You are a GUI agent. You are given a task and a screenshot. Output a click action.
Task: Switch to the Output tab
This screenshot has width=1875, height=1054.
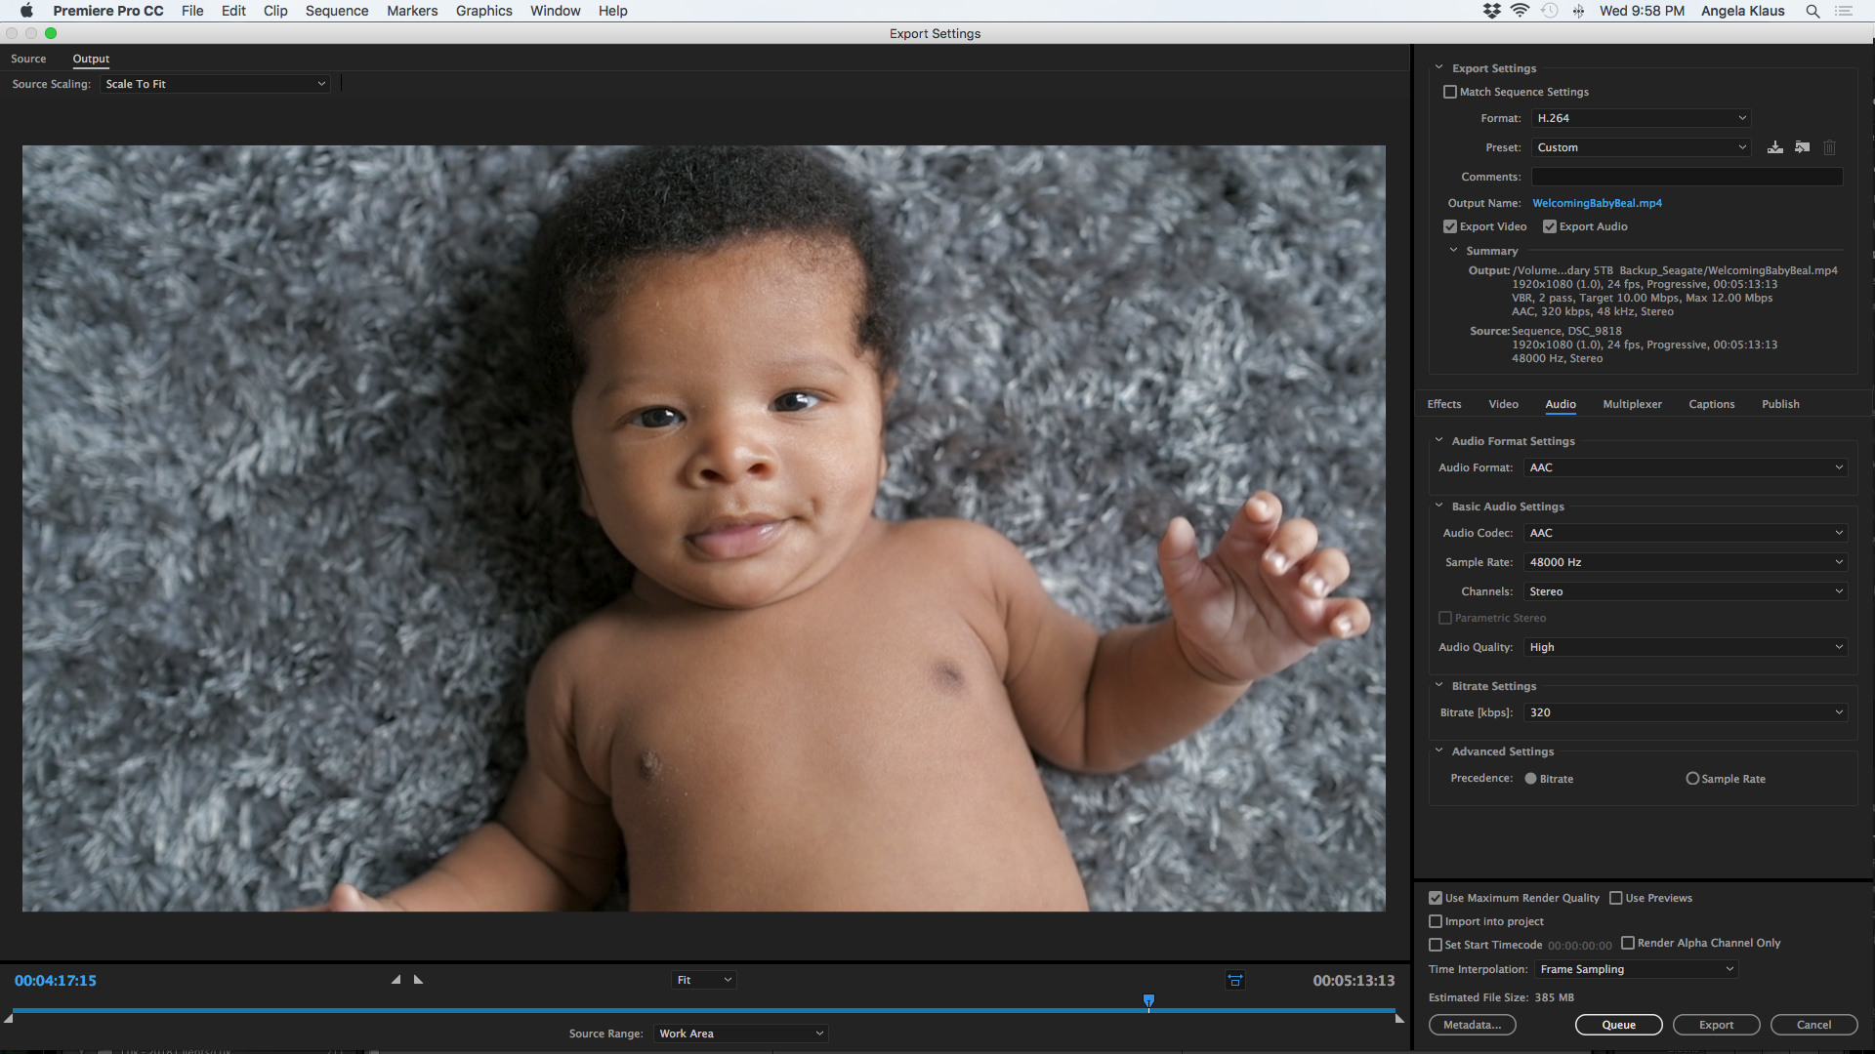pos(91,59)
